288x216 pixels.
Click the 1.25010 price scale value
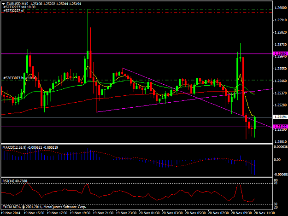[x=281, y=142]
